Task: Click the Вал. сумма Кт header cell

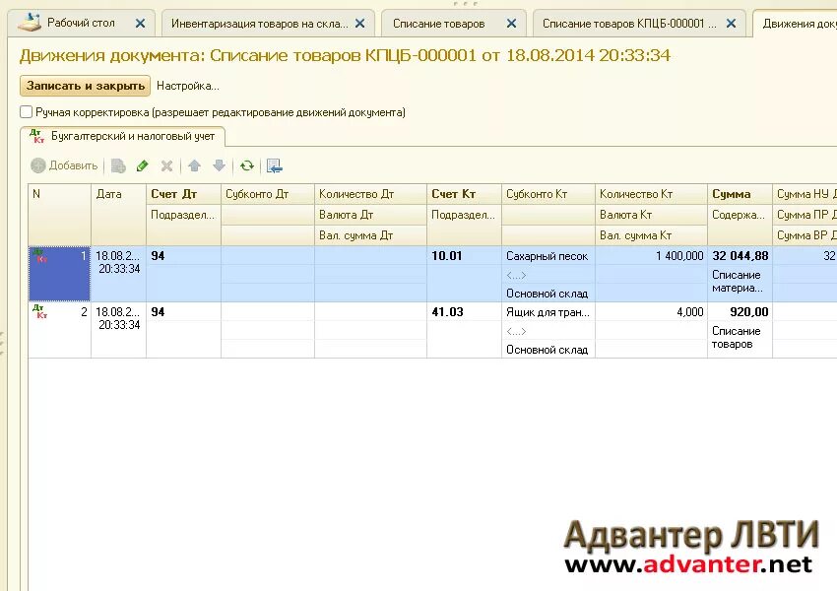Action: coord(651,235)
